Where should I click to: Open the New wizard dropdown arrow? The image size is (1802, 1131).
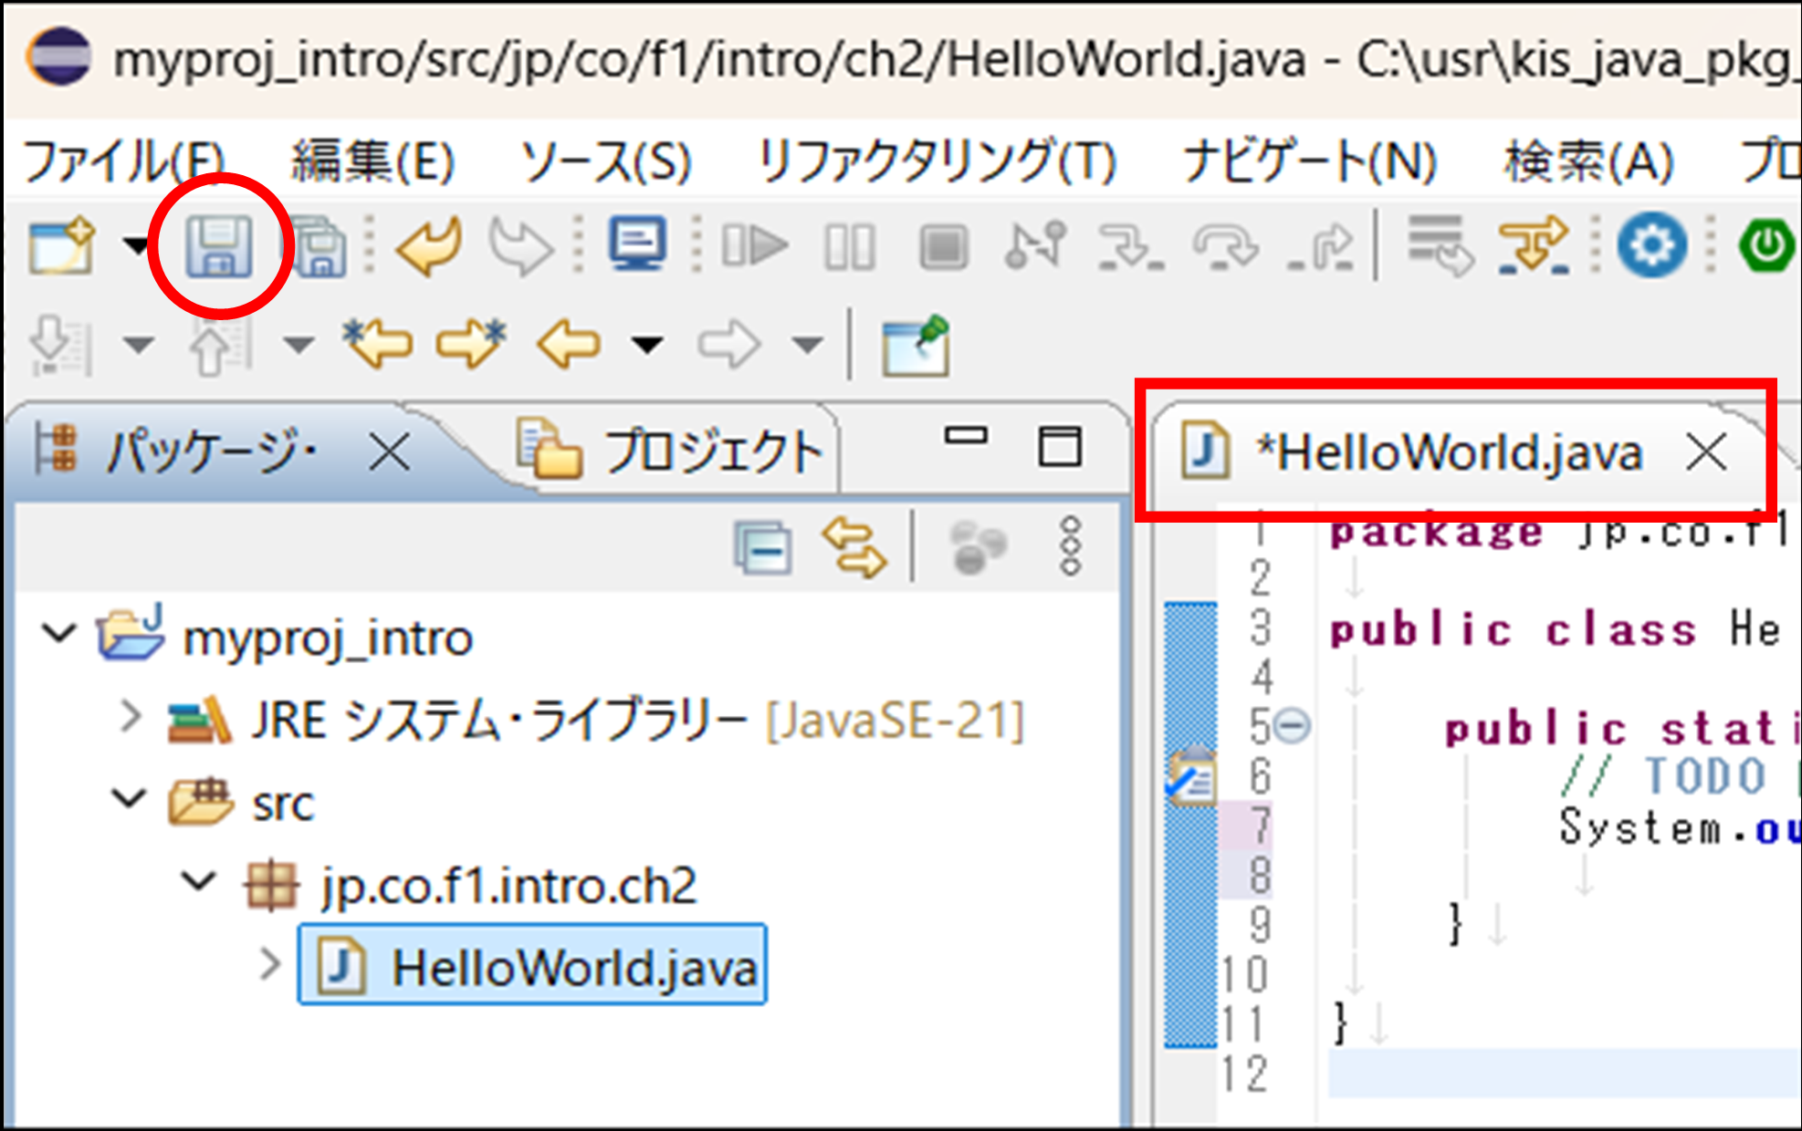click(136, 245)
